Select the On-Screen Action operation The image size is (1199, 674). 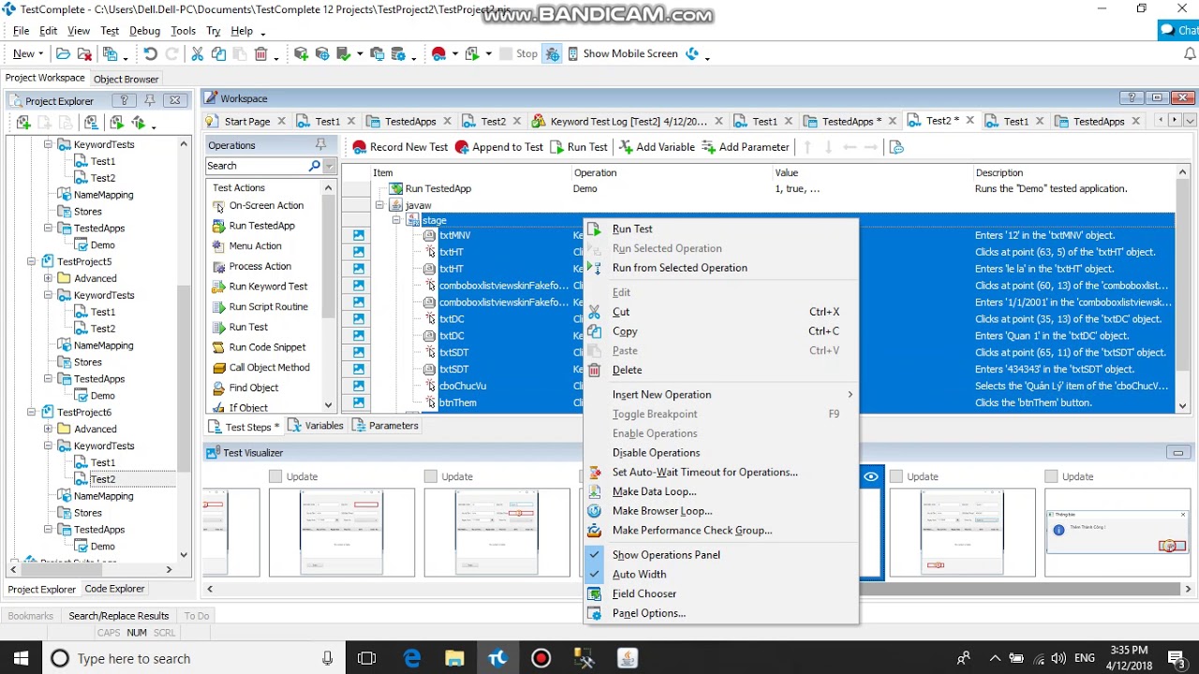[258, 206]
